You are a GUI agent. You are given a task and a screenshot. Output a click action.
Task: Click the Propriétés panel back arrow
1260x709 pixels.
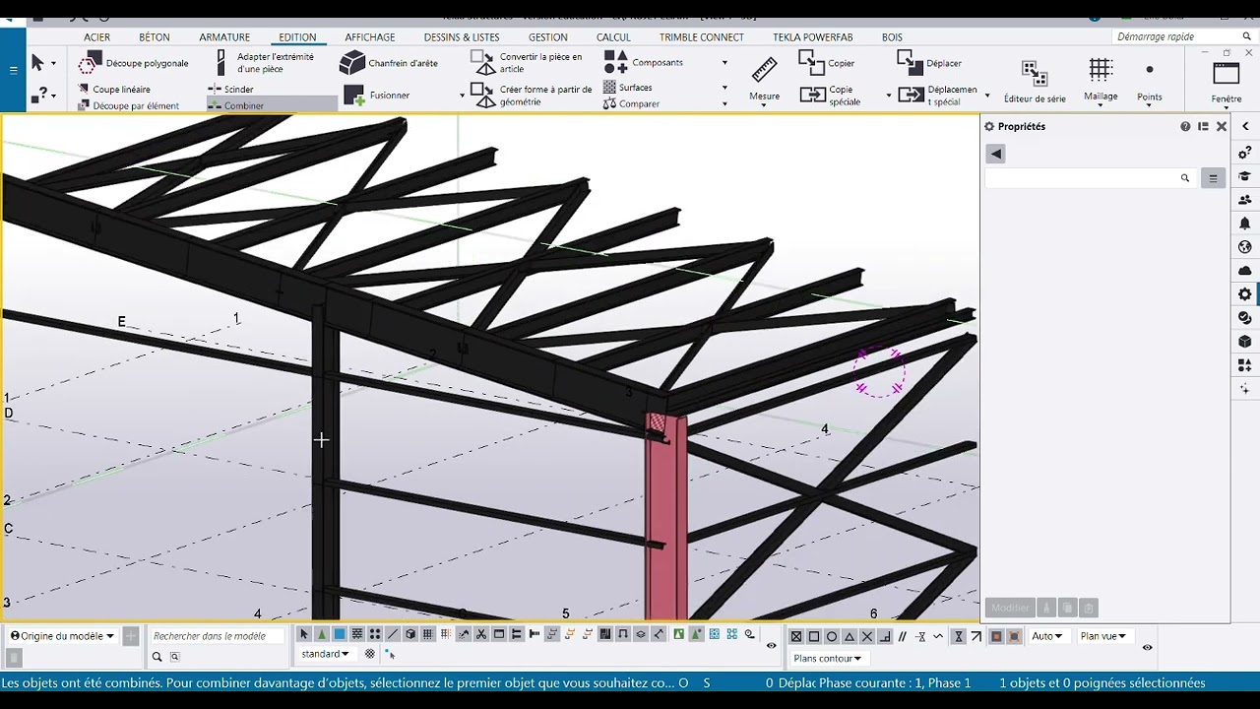(995, 154)
